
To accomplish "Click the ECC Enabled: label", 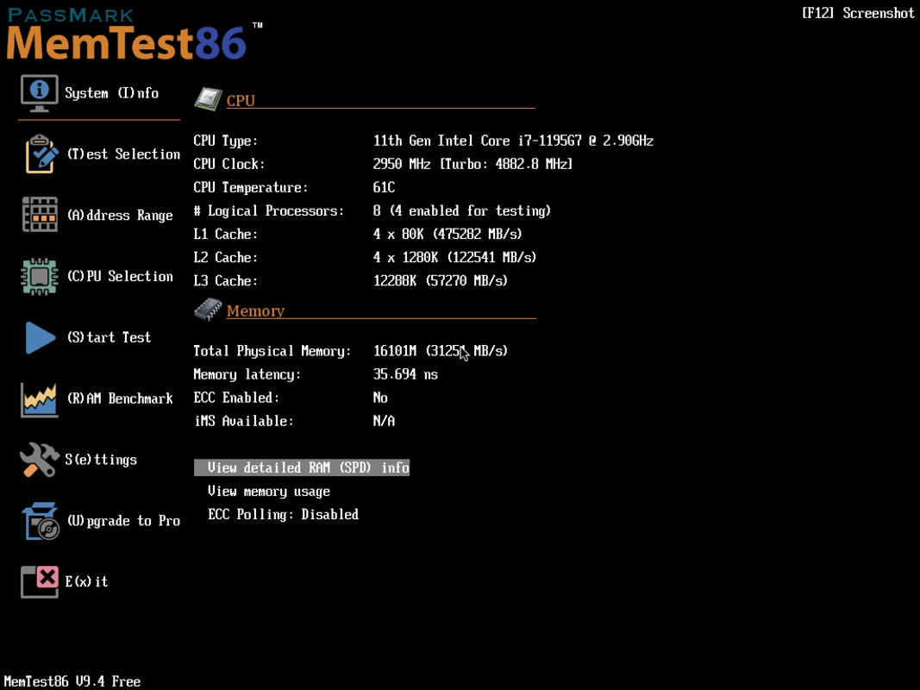I will [236, 398].
